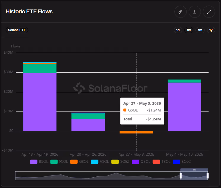
Task: Click the 'Apr 27 - May 3, 2026' axis label
Action: point(136,154)
